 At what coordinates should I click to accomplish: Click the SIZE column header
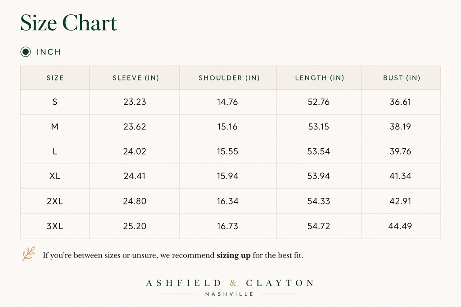[x=55, y=78]
